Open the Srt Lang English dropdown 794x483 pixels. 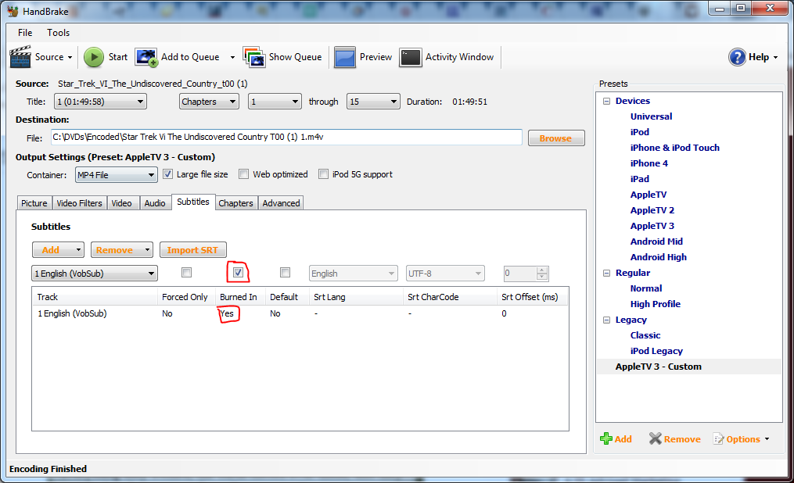click(x=353, y=274)
